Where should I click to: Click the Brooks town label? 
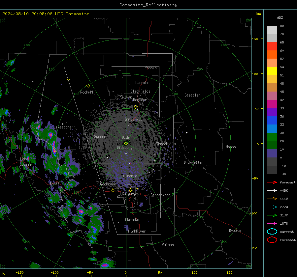pos(235,231)
